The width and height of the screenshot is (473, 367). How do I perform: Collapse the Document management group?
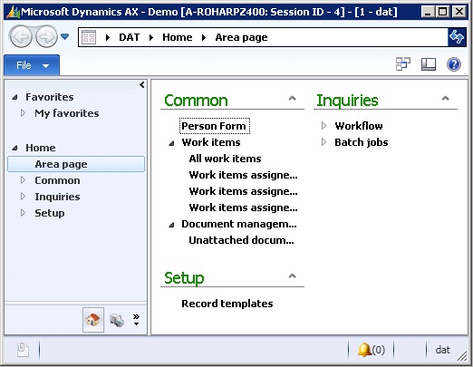(x=171, y=225)
